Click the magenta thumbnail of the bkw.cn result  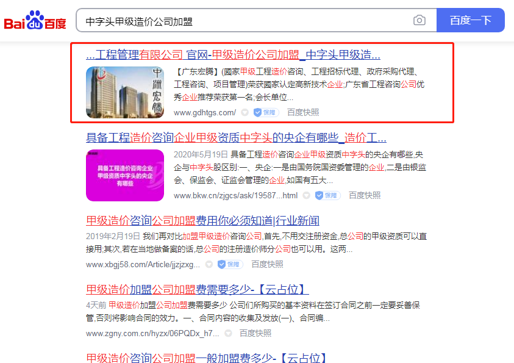point(125,175)
